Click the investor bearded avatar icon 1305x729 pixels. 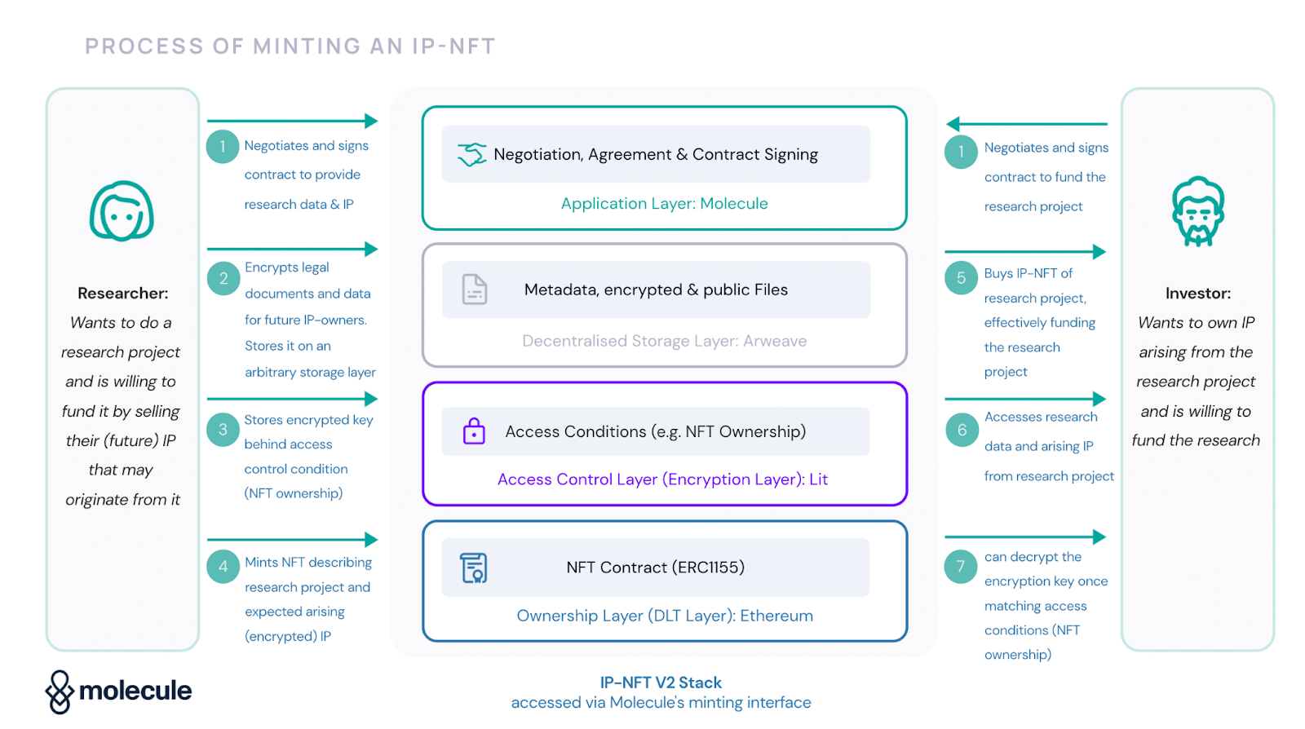pyautogui.click(x=1197, y=211)
